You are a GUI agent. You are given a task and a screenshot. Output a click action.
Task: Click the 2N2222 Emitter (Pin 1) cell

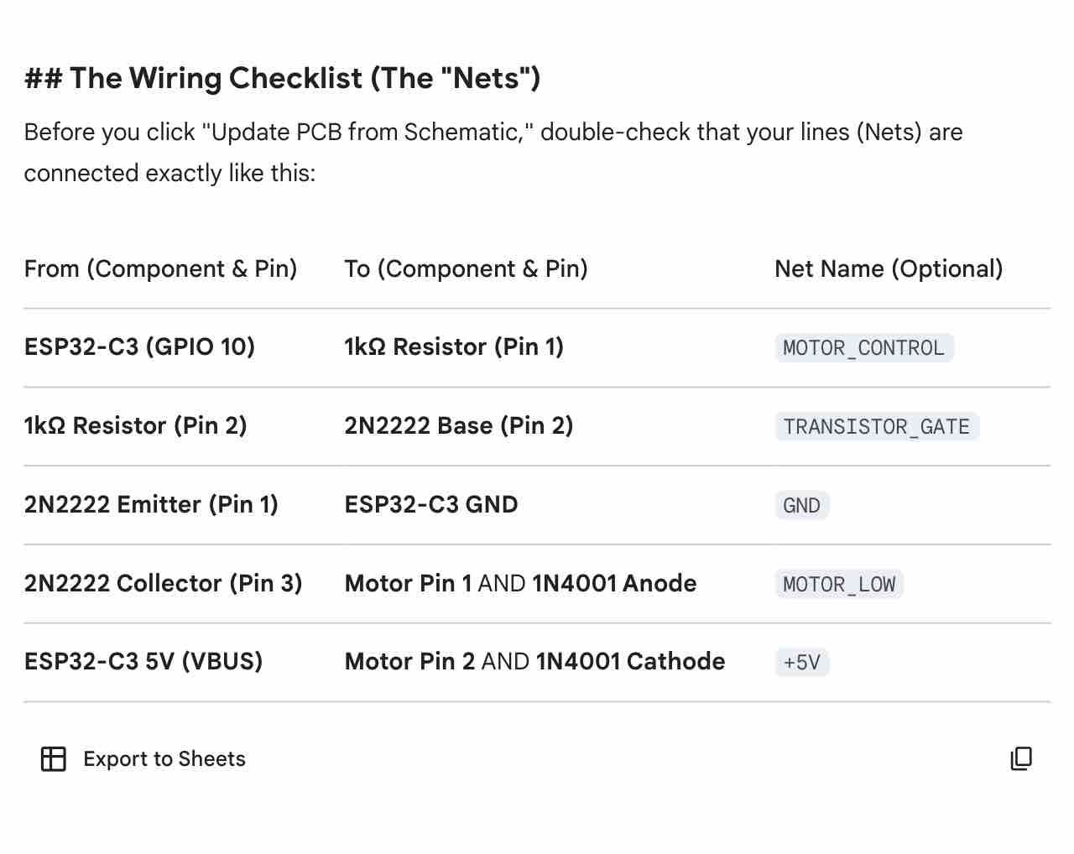151,504
